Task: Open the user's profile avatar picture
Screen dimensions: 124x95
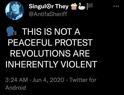Action: [14, 11]
